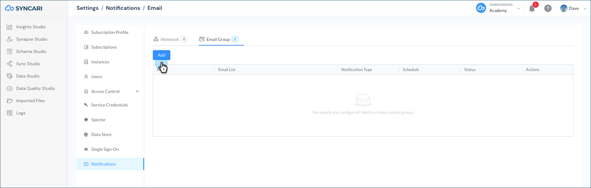Open Insights Studio label

(x=31, y=27)
